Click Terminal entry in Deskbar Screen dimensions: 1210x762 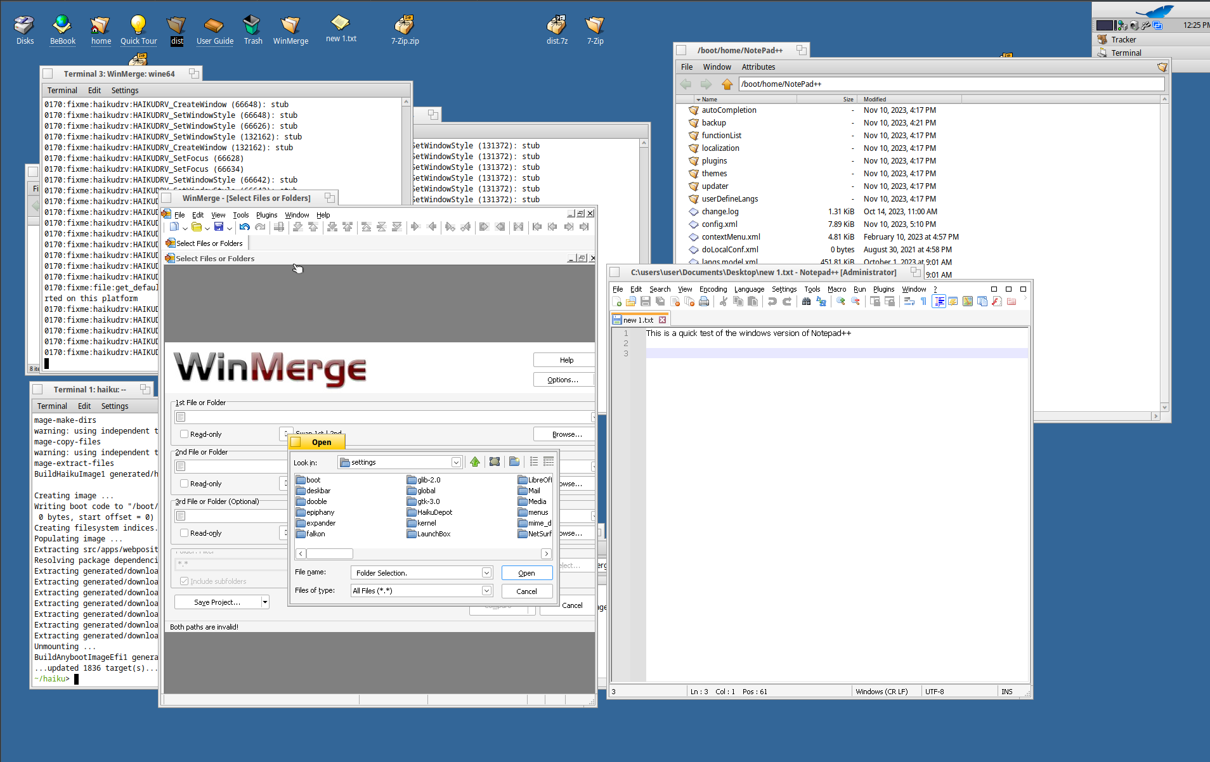click(x=1126, y=53)
